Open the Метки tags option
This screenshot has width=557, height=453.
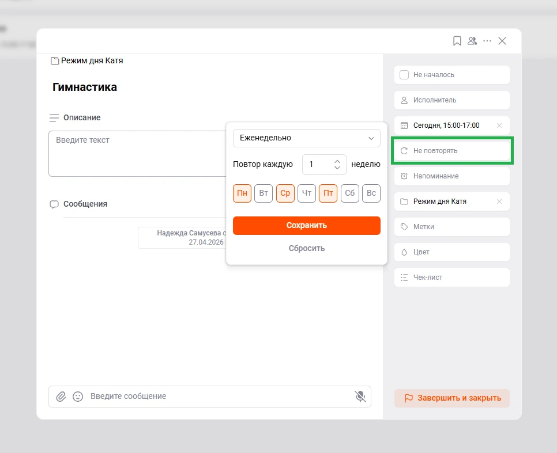pyautogui.click(x=451, y=227)
